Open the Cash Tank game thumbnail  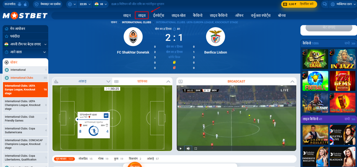coord(316,59)
